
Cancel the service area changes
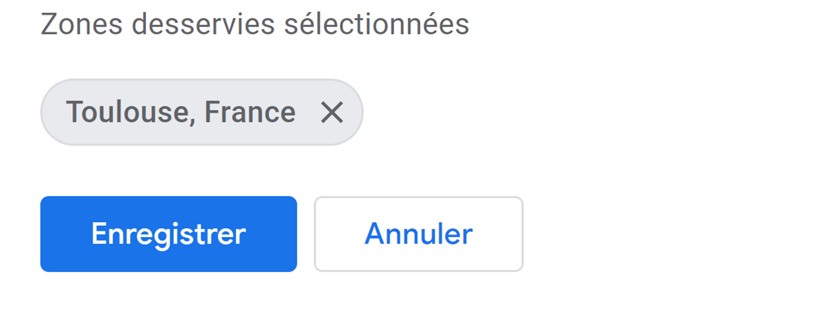click(418, 234)
